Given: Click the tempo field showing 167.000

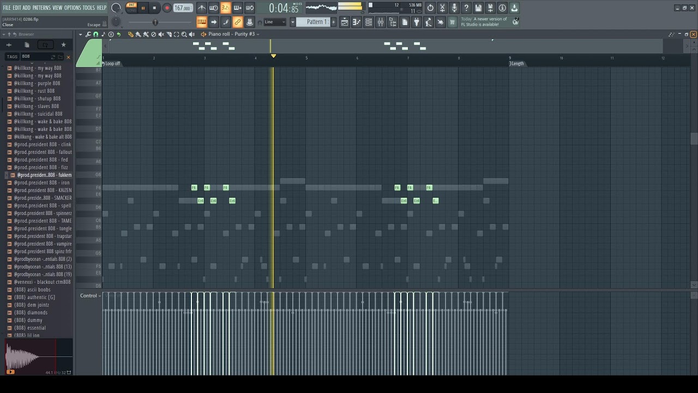Looking at the screenshot, I should 183,8.
